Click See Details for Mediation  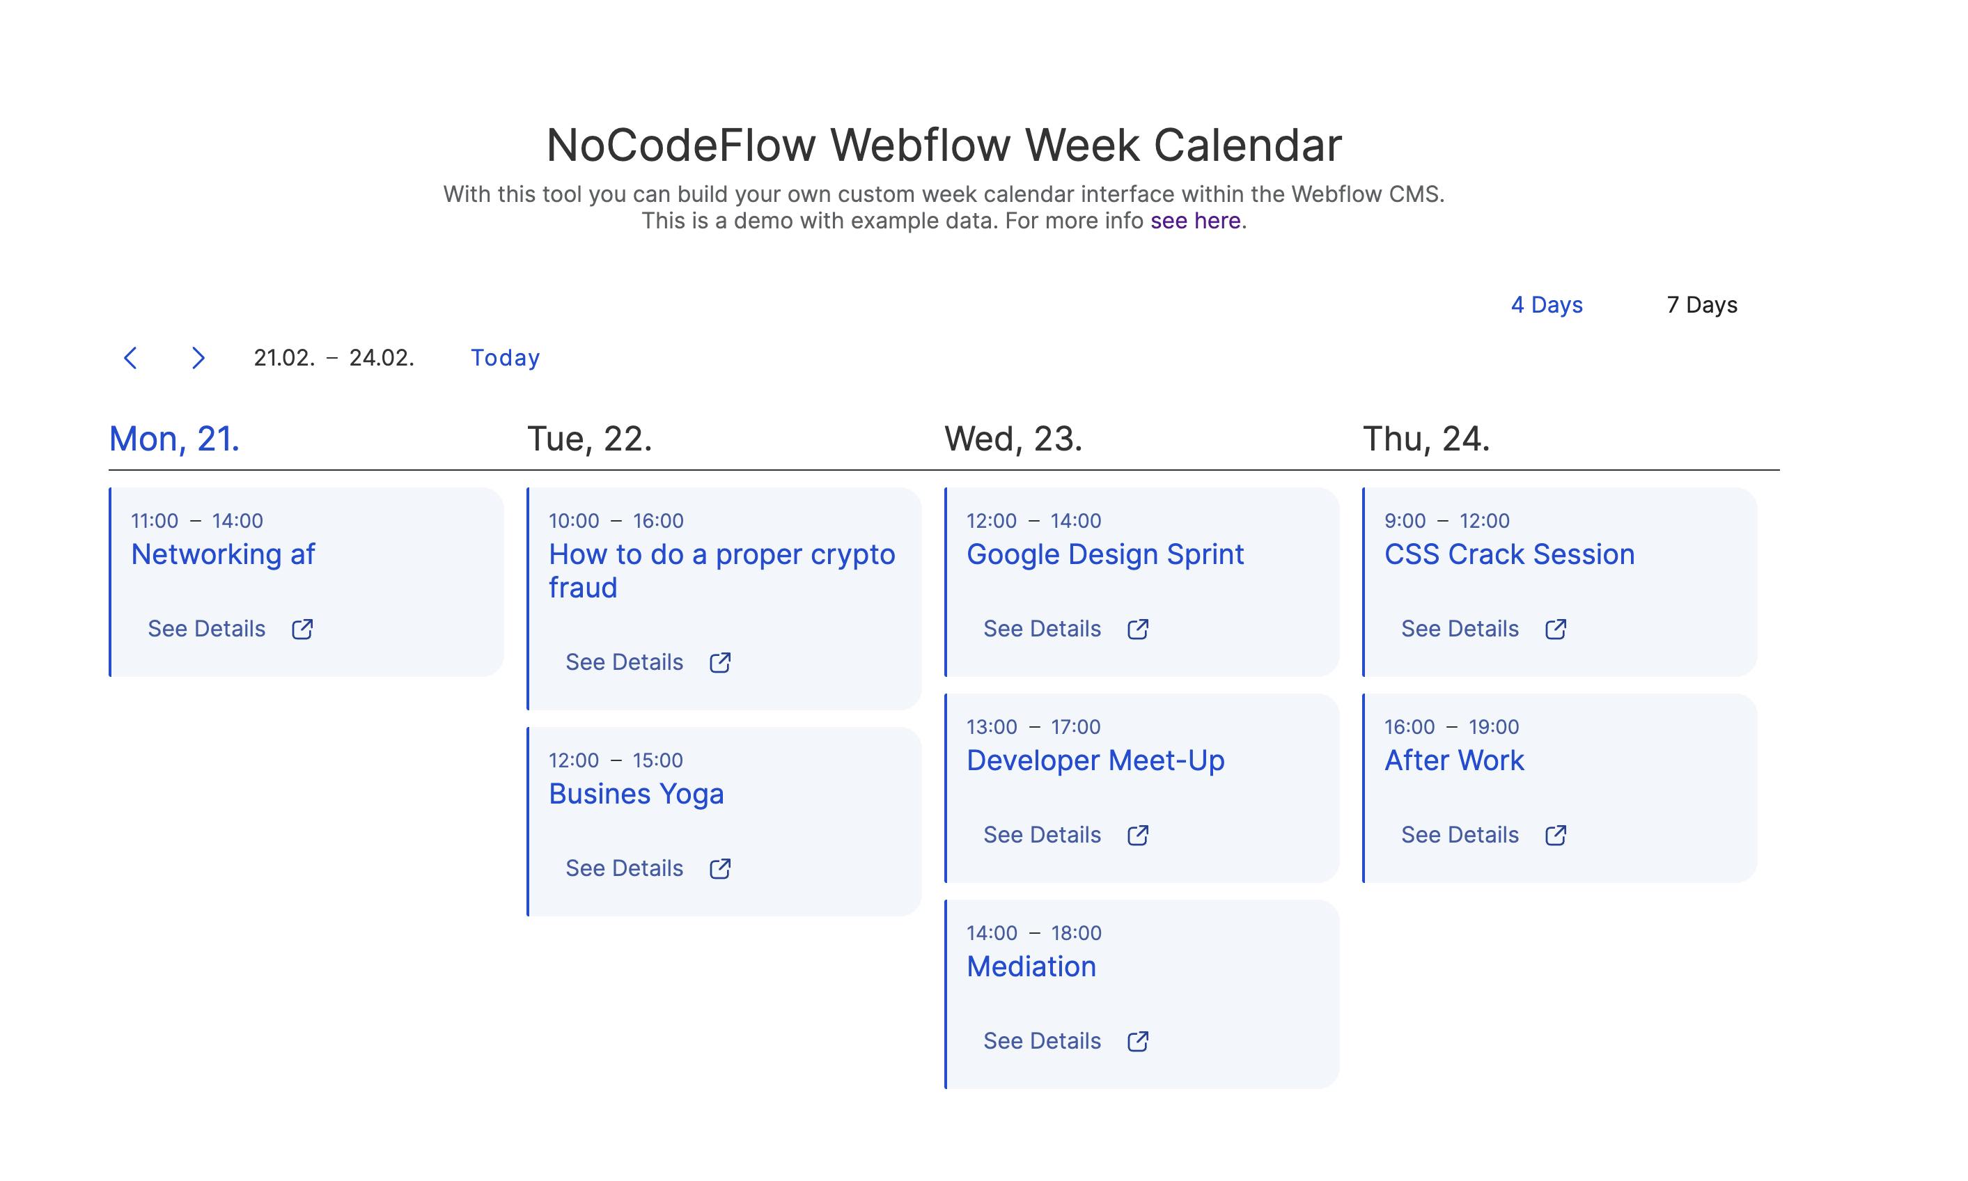[1042, 1041]
